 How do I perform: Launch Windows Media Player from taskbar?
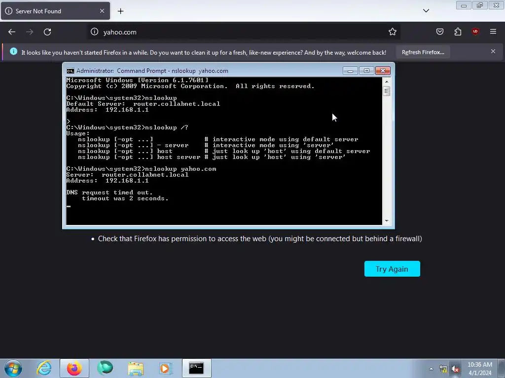click(x=166, y=368)
